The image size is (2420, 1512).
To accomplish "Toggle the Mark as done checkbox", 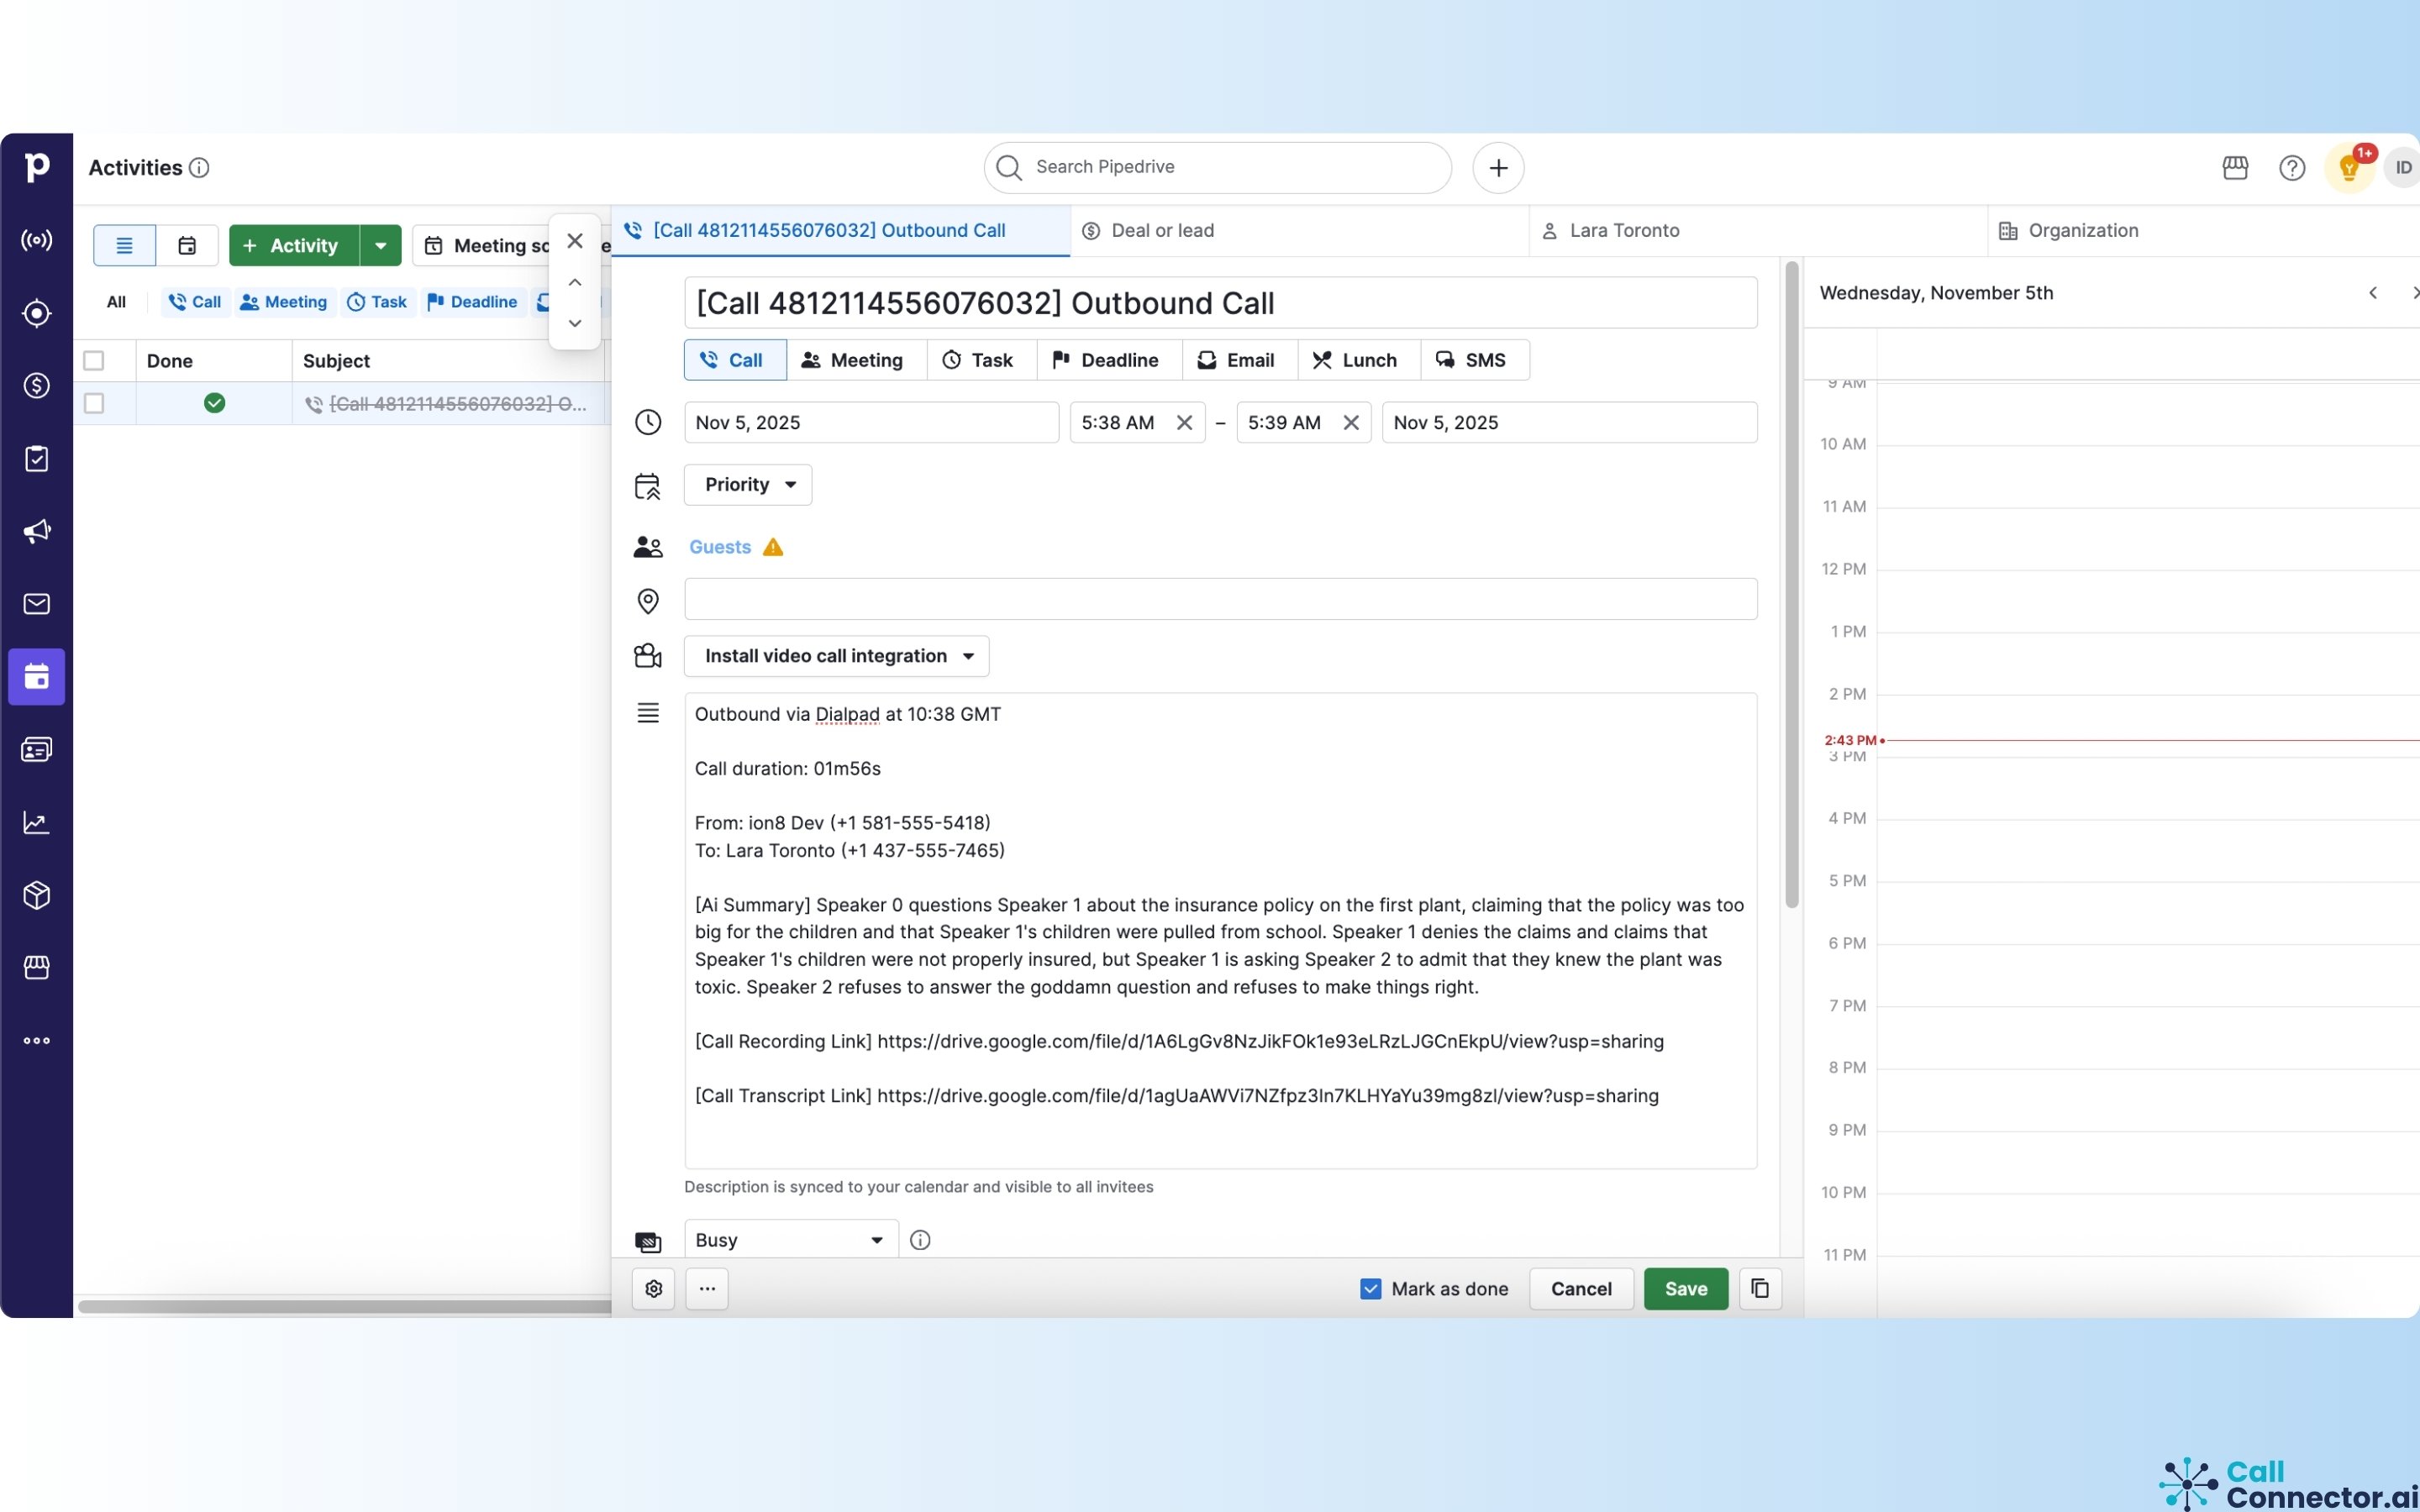I will [1371, 1289].
